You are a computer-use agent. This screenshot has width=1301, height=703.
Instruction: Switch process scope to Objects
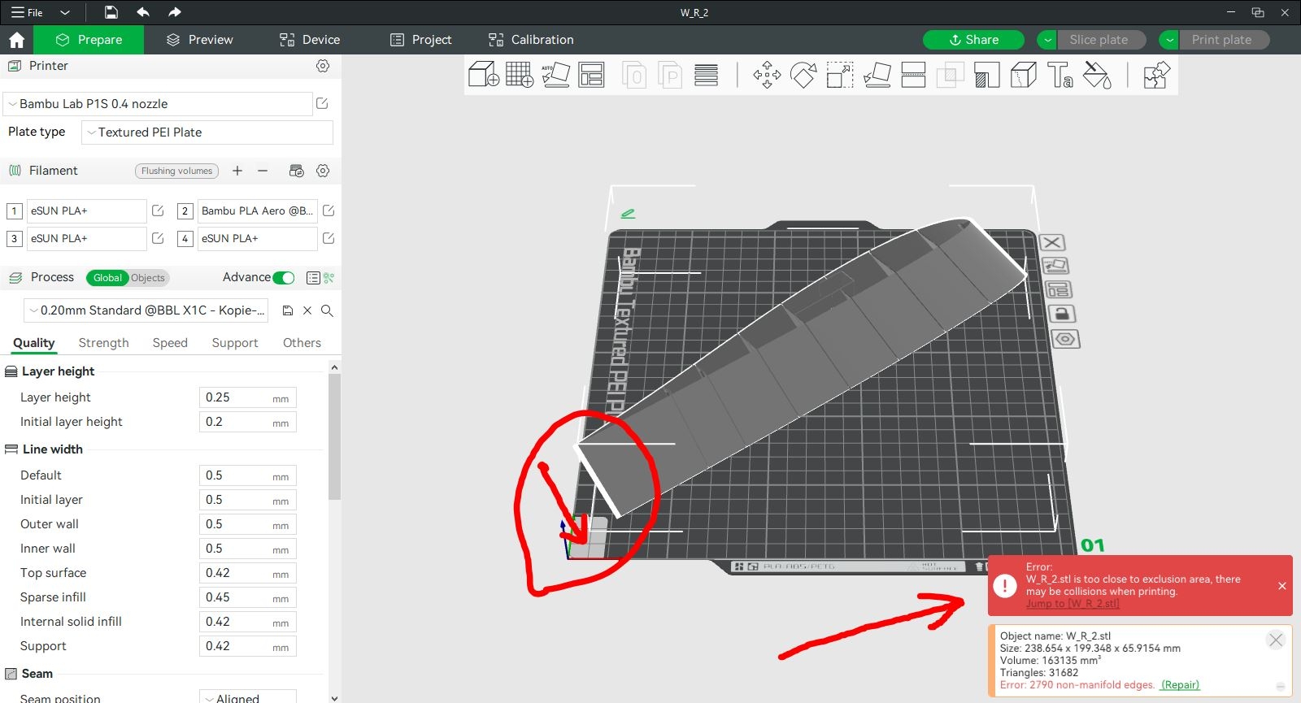click(x=148, y=278)
